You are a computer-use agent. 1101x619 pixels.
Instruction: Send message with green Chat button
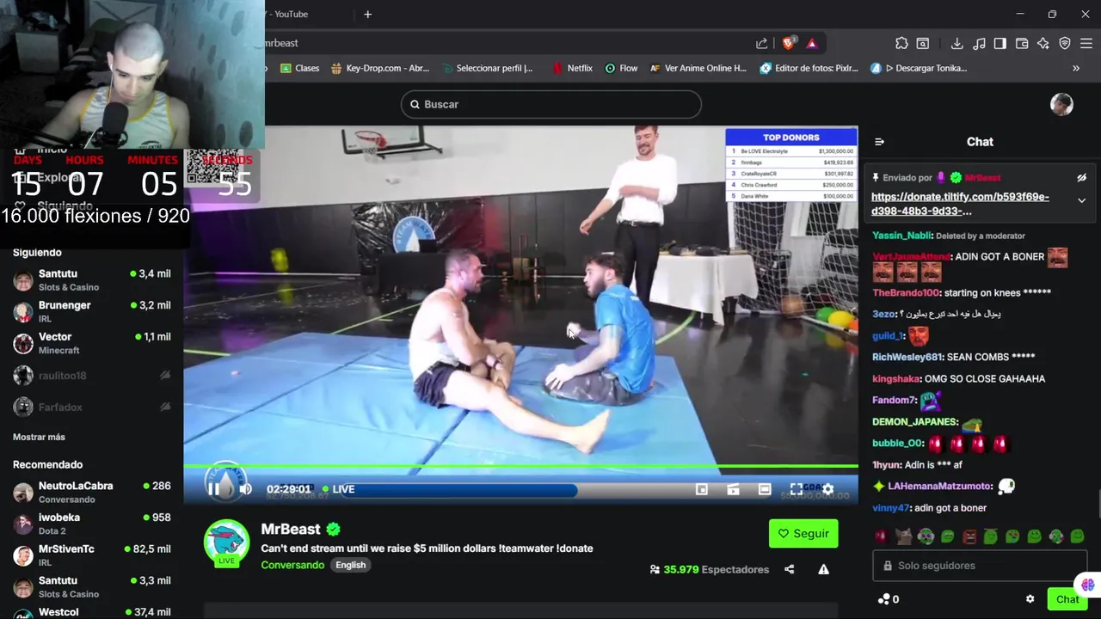pos(1067,599)
